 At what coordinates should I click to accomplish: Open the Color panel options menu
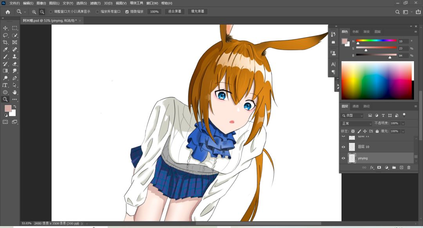pyautogui.click(x=416, y=32)
